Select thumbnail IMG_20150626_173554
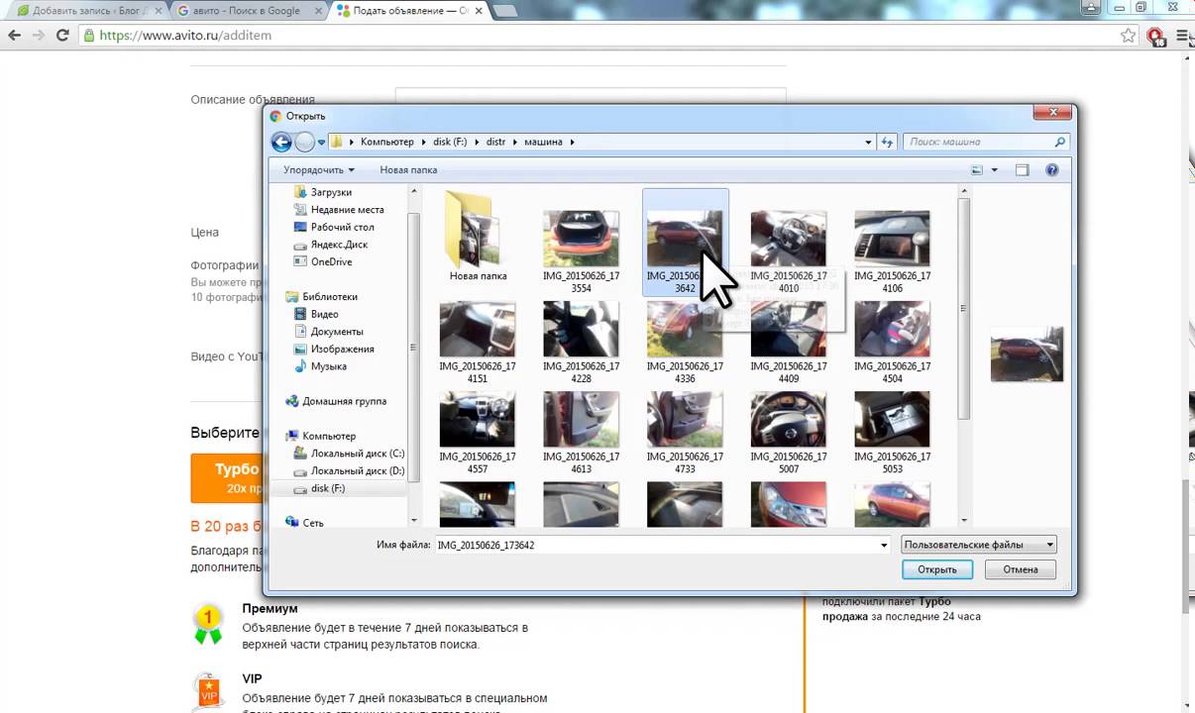The width and height of the screenshot is (1195, 713). click(582, 239)
